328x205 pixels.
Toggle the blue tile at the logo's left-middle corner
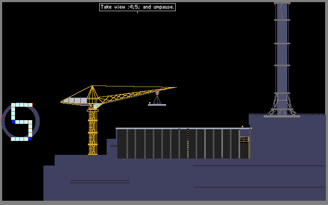pos(13,122)
